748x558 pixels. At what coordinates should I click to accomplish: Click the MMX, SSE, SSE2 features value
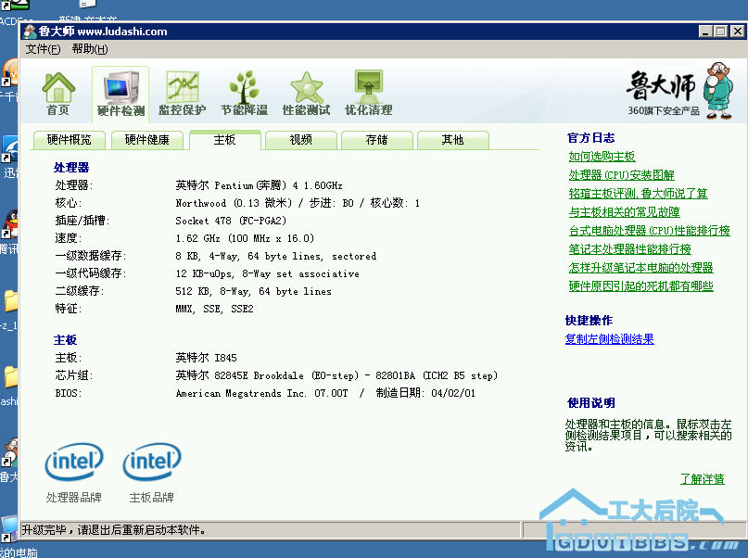click(x=214, y=309)
